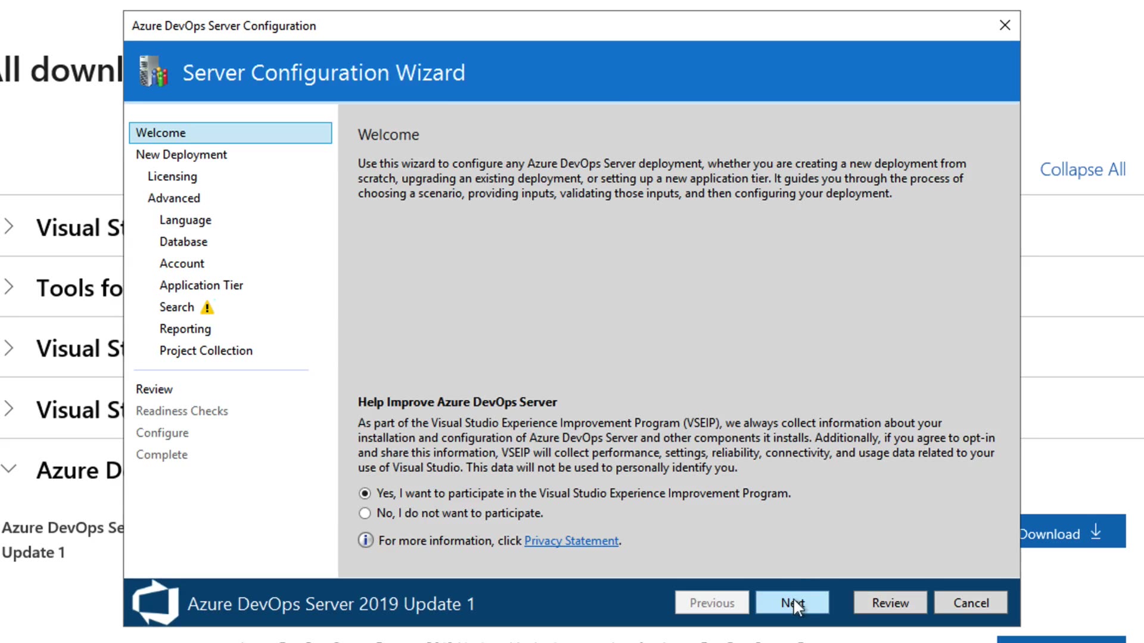Image resolution: width=1144 pixels, height=643 pixels.
Task: Open the Privacy Statement link
Action: coord(571,541)
